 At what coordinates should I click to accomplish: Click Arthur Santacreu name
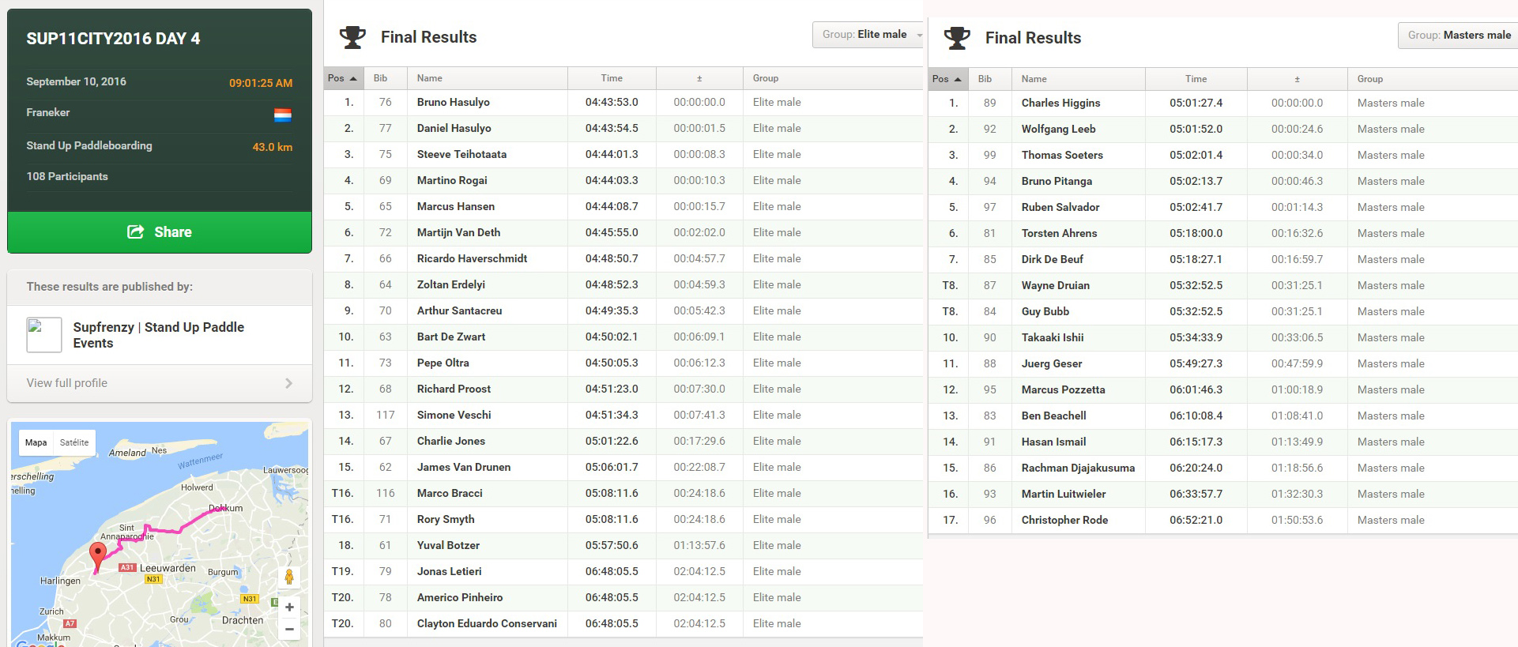click(460, 310)
